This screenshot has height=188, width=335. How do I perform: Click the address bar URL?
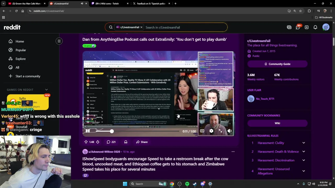click(49, 11)
